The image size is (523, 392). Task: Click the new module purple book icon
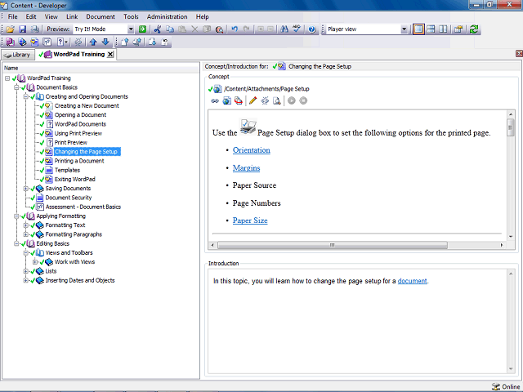coord(11,42)
